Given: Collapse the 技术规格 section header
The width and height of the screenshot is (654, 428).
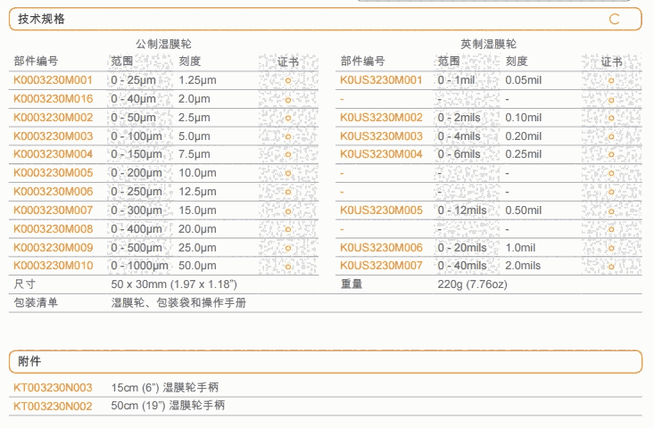Looking at the screenshot, I should tap(41, 19).
